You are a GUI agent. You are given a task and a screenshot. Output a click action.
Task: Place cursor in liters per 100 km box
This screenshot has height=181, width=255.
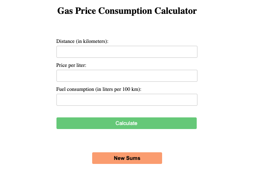(x=127, y=100)
